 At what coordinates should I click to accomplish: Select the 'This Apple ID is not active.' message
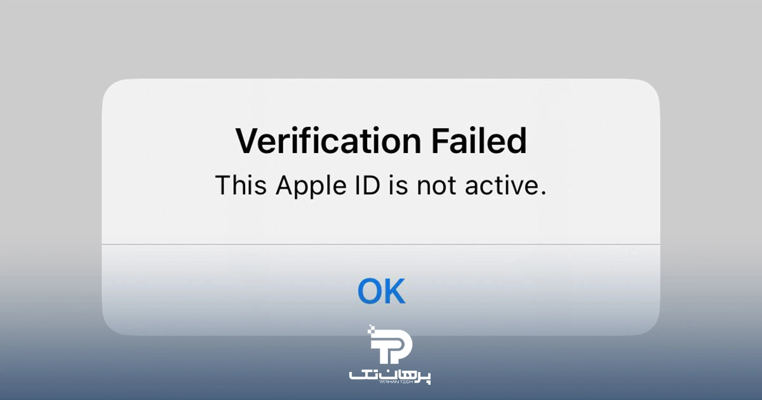coord(381,185)
